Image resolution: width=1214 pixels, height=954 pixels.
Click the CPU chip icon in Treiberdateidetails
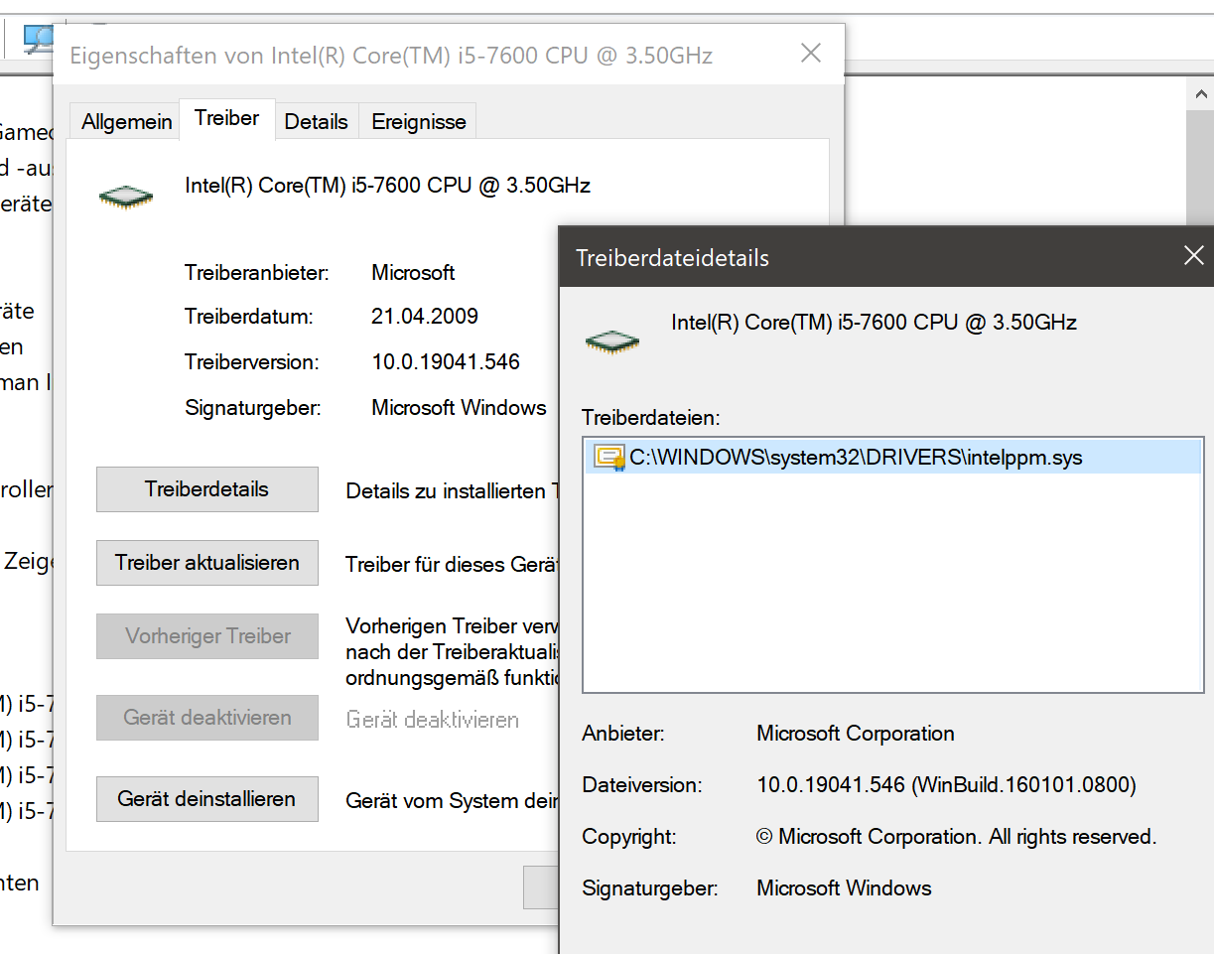(x=612, y=342)
